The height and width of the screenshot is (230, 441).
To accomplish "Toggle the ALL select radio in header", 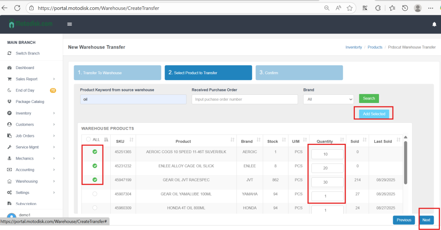I will [89, 139].
